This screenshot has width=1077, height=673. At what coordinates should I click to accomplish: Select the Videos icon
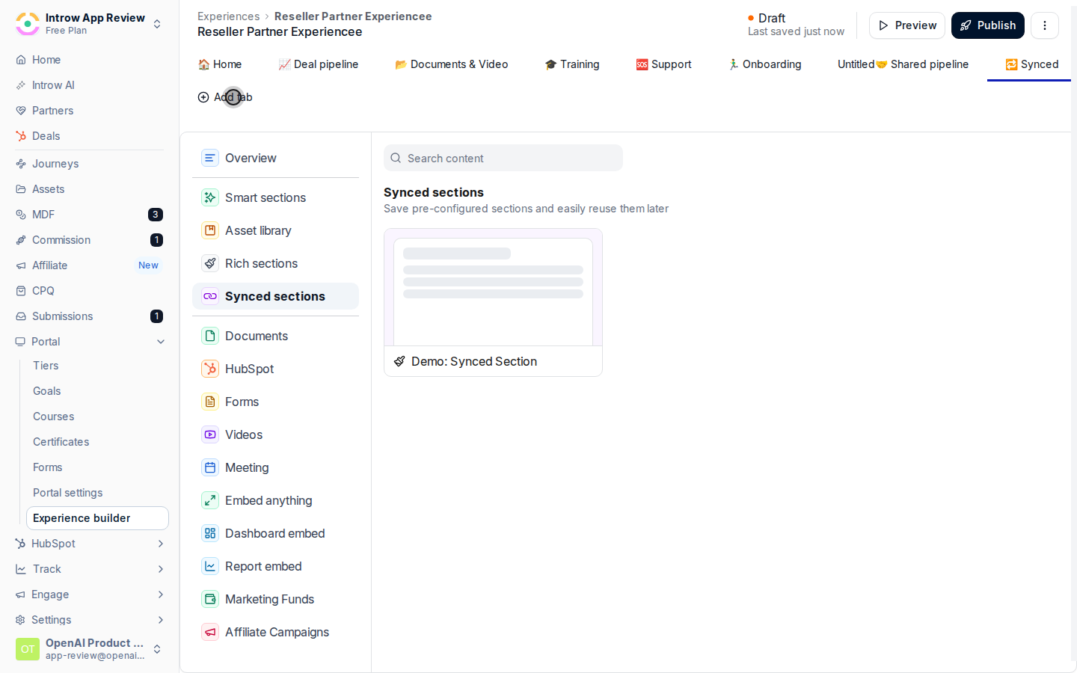point(210,434)
